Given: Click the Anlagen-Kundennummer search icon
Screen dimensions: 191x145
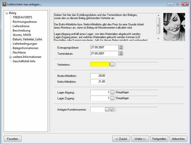Looking at the screenshot, I should point(112,109).
